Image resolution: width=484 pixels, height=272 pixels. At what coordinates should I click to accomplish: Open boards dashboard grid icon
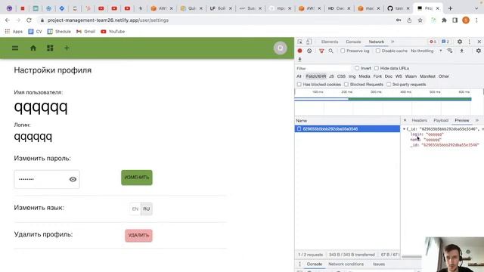coord(50,48)
